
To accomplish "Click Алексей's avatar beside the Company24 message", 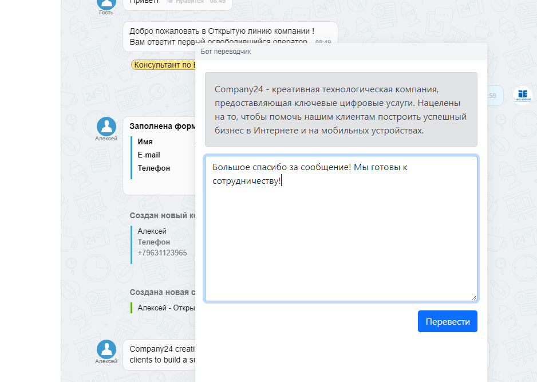I will 106,349.
